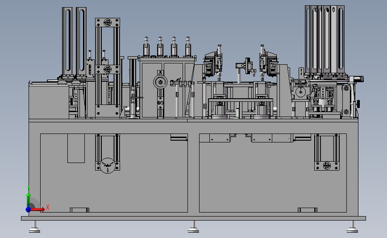Click the blue Z axis sphere of triad
Viewport: 387px width, 238px height.
[x=29, y=209]
